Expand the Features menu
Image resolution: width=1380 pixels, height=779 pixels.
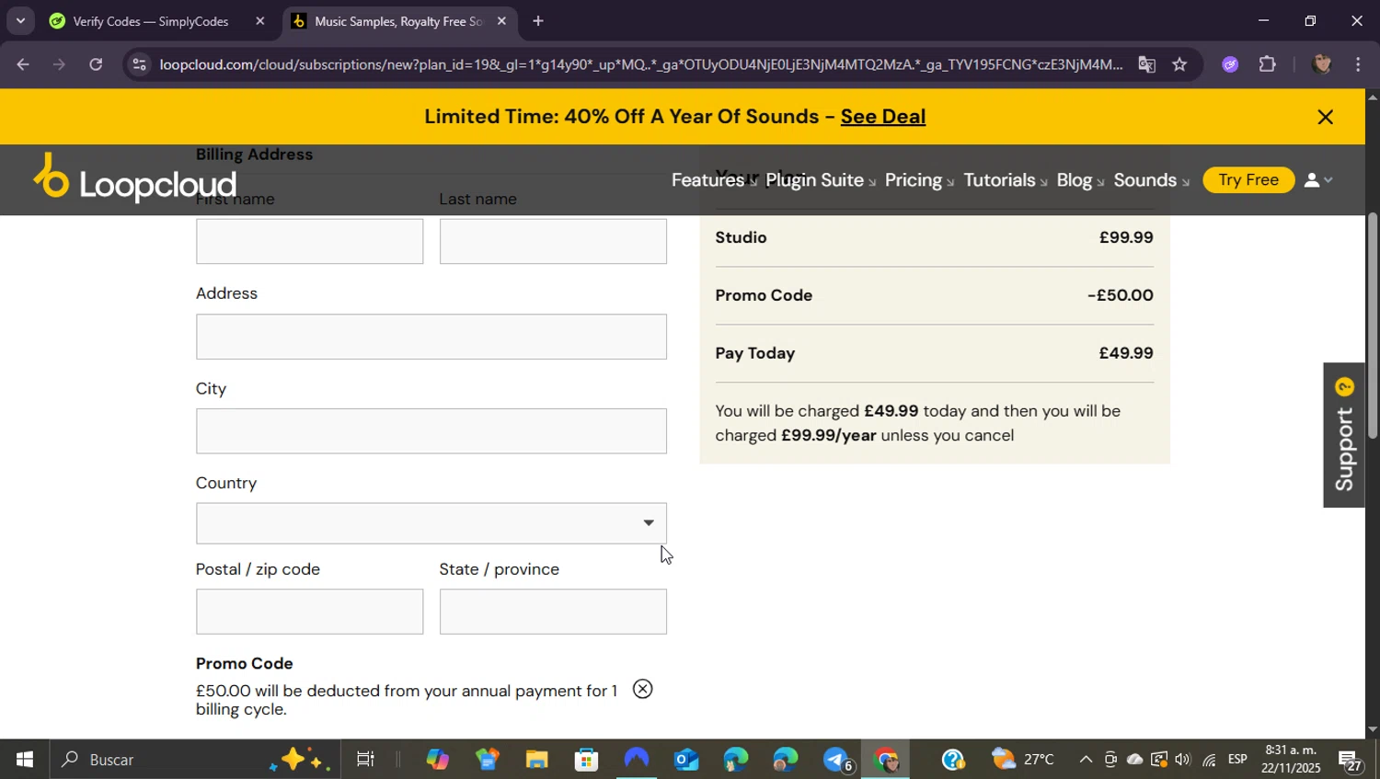pyautogui.click(x=713, y=180)
